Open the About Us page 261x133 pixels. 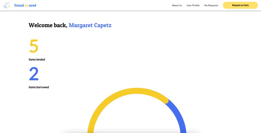pyautogui.click(x=177, y=5)
